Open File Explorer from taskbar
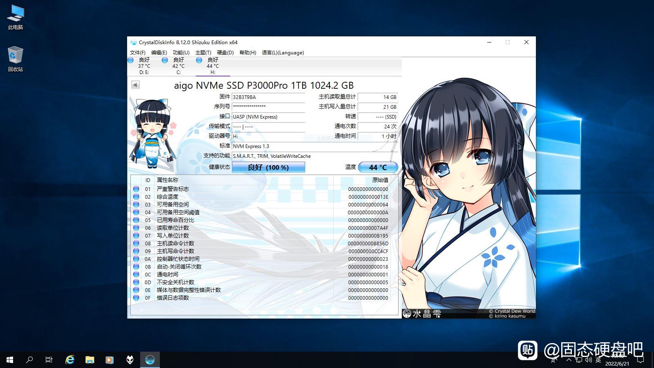 pos(90,360)
